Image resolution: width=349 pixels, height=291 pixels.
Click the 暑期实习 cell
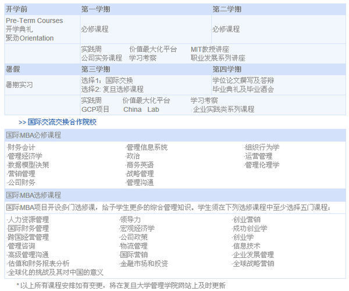click(x=19, y=85)
